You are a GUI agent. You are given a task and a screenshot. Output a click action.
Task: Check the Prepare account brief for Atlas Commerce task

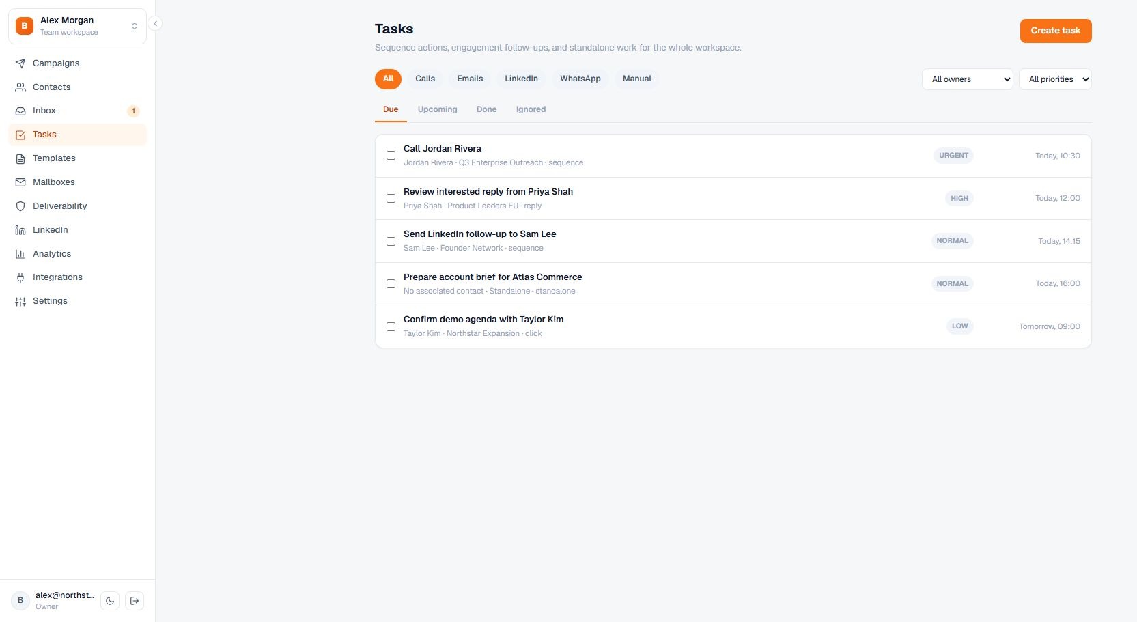click(x=391, y=283)
